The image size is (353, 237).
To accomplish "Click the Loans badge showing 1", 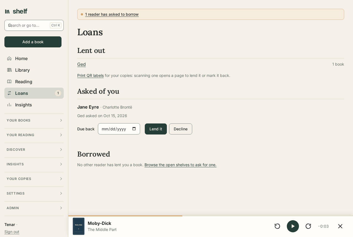I will [58, 93].
